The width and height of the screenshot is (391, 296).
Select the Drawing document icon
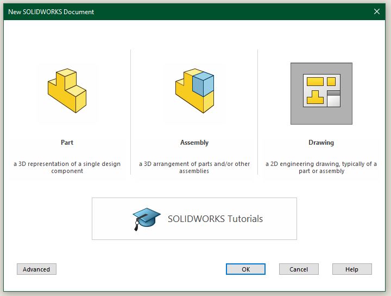pyautogui.click(x=321, y=94)
